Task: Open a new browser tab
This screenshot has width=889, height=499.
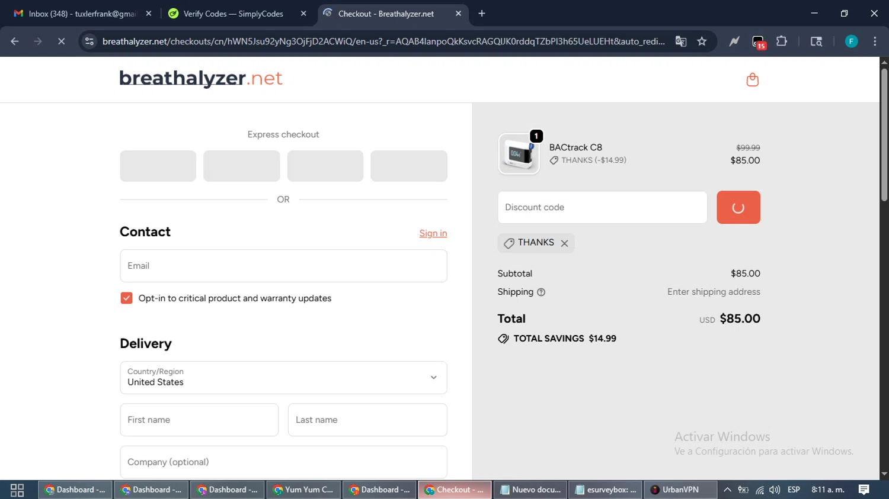Action: pyautogui.click(x=482, y=14)
